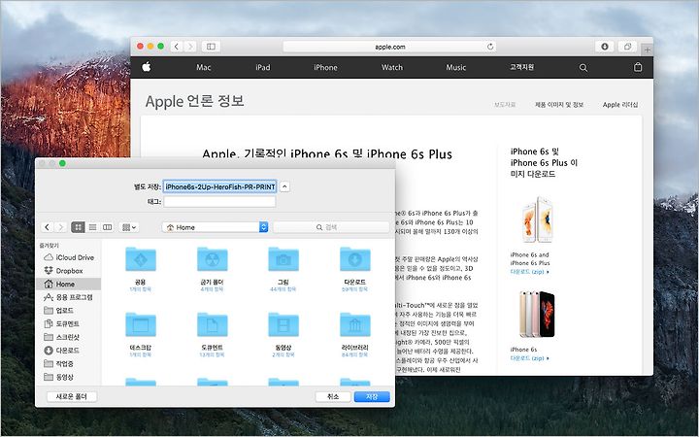Switch save dialog to icon view
The image size is (699, 437).
(x=78, y=227)
